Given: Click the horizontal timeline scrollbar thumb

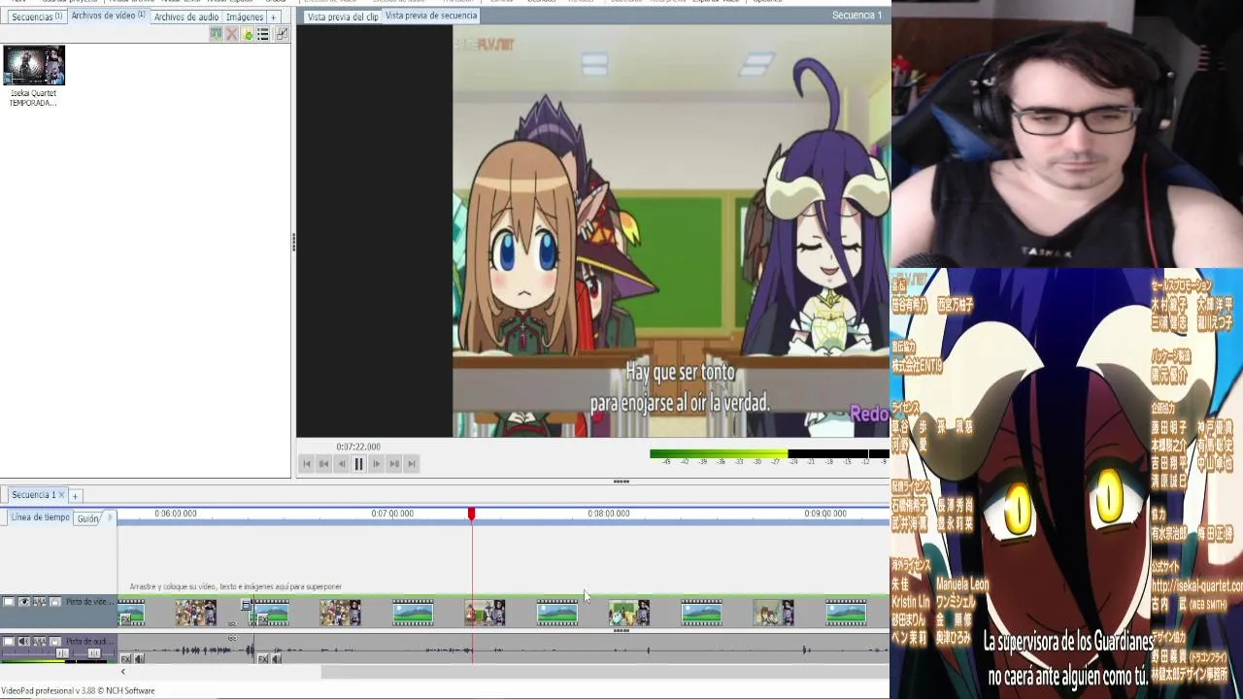Looking at the screenshot, I should 604,672.
